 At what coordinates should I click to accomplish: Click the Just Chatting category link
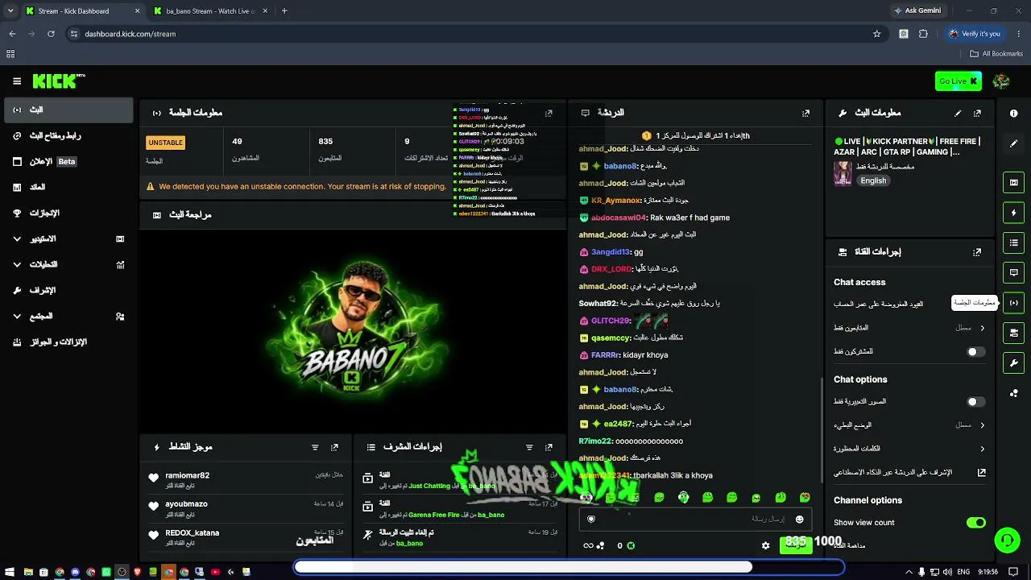(x=429, y=487)
